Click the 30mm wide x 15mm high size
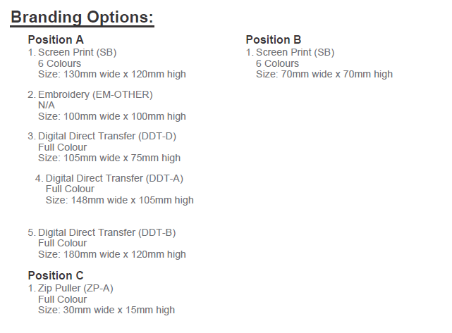This screenshot has width=452, height=333. tap(106, 310)
